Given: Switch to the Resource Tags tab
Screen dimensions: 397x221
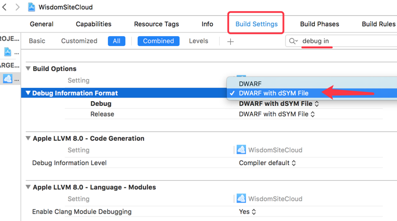Looking at the screenshot, I should pyautogui.click(x=156, y=24).
